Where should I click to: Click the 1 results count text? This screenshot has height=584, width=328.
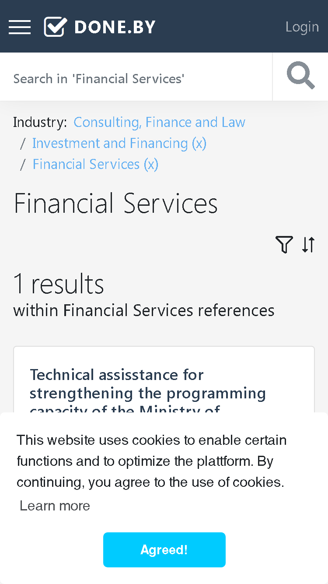pyautogui.click(x=59, y=284)
